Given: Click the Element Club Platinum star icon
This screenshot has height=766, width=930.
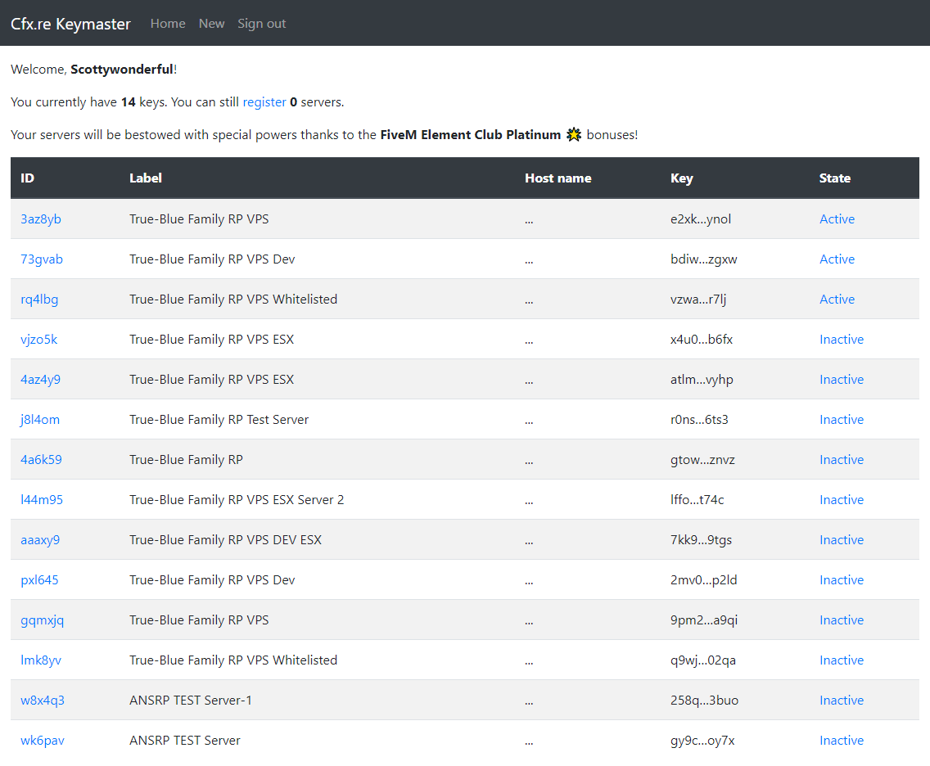Looking at the screenshot, I should coord(574,134).
